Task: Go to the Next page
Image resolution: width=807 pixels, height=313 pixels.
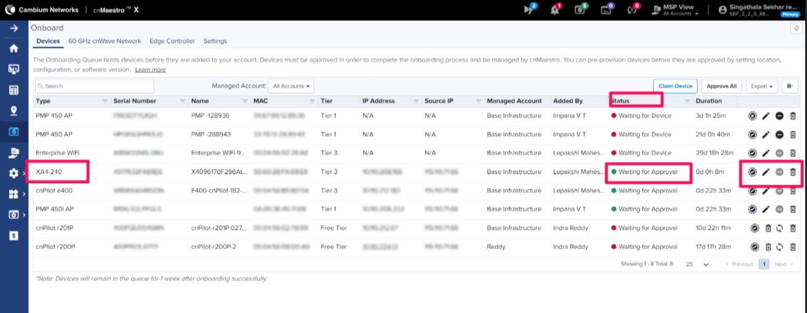Action: coord(783,264)
